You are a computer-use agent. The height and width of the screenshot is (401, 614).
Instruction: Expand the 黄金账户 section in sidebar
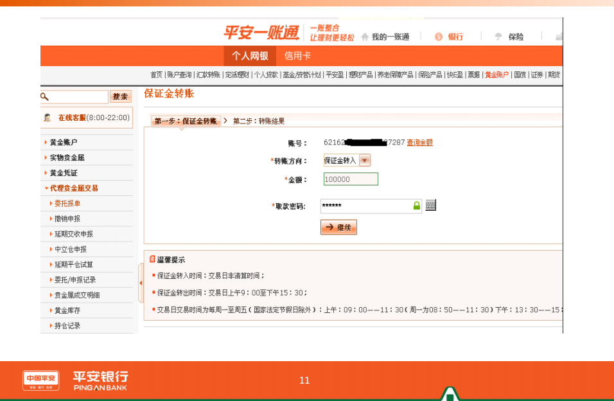coord(64,142)
